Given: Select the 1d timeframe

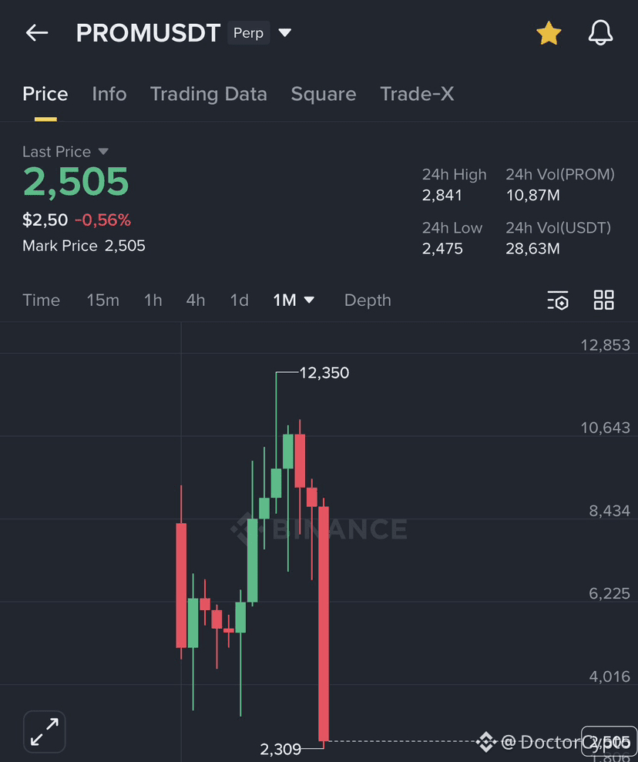Looking at the screenshot, I should point(239,300).
